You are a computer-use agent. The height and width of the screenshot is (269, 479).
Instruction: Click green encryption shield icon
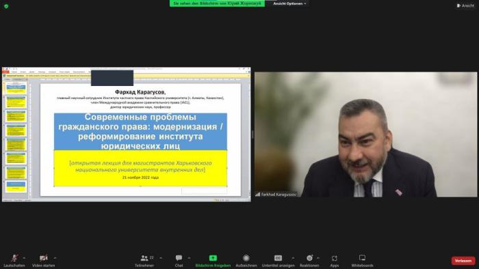(x=6, y=6)
